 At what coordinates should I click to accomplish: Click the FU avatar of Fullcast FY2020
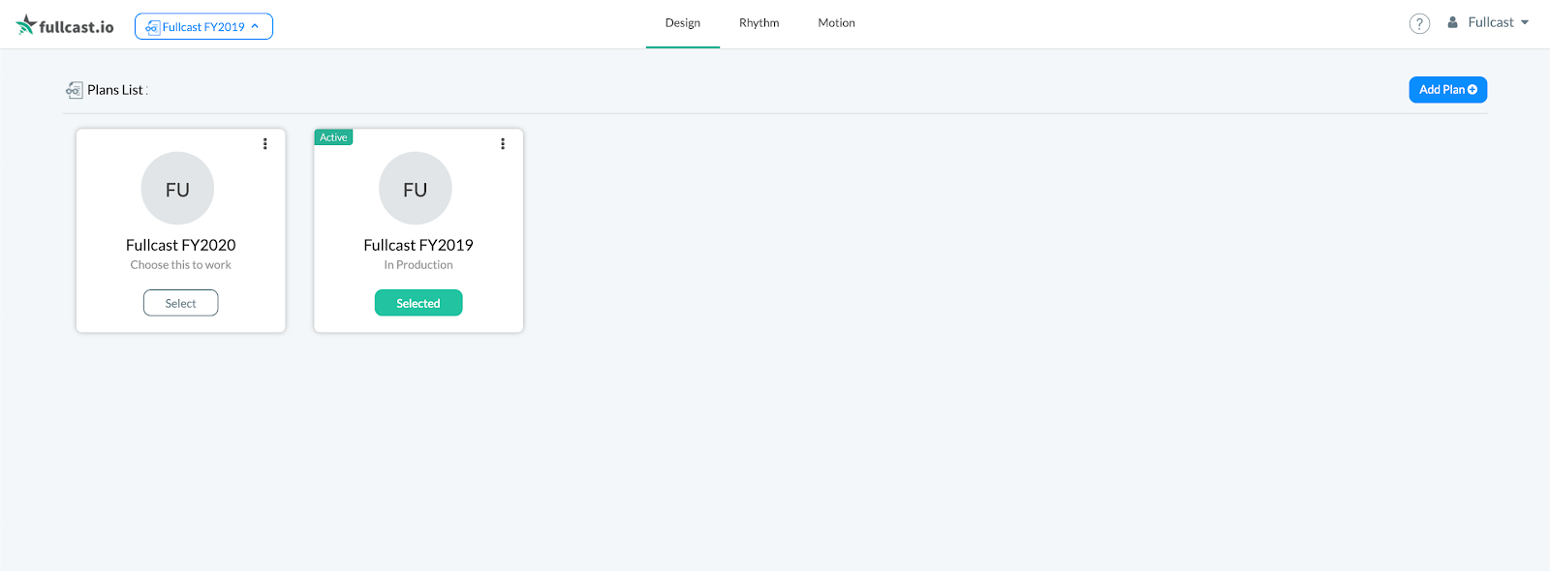pyautogui.click(x=177, y=189)
